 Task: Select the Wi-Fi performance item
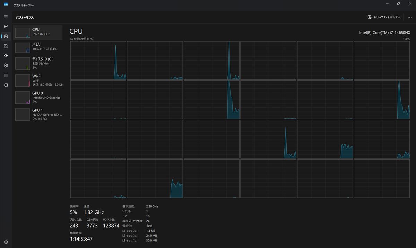pyautogui.click(x=38, y=80)
